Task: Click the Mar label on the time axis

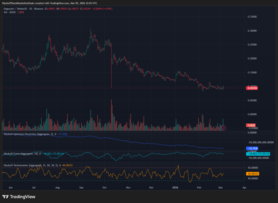Action: [x=221, y=187]
